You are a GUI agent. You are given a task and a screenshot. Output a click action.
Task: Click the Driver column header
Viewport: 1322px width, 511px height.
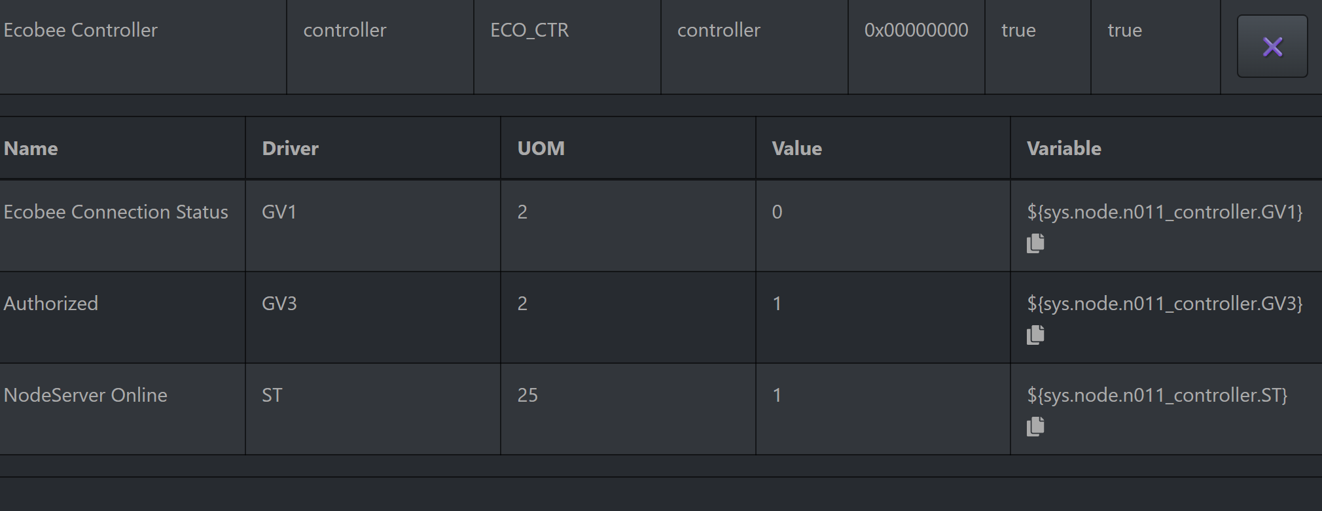[x=289, y=148]
